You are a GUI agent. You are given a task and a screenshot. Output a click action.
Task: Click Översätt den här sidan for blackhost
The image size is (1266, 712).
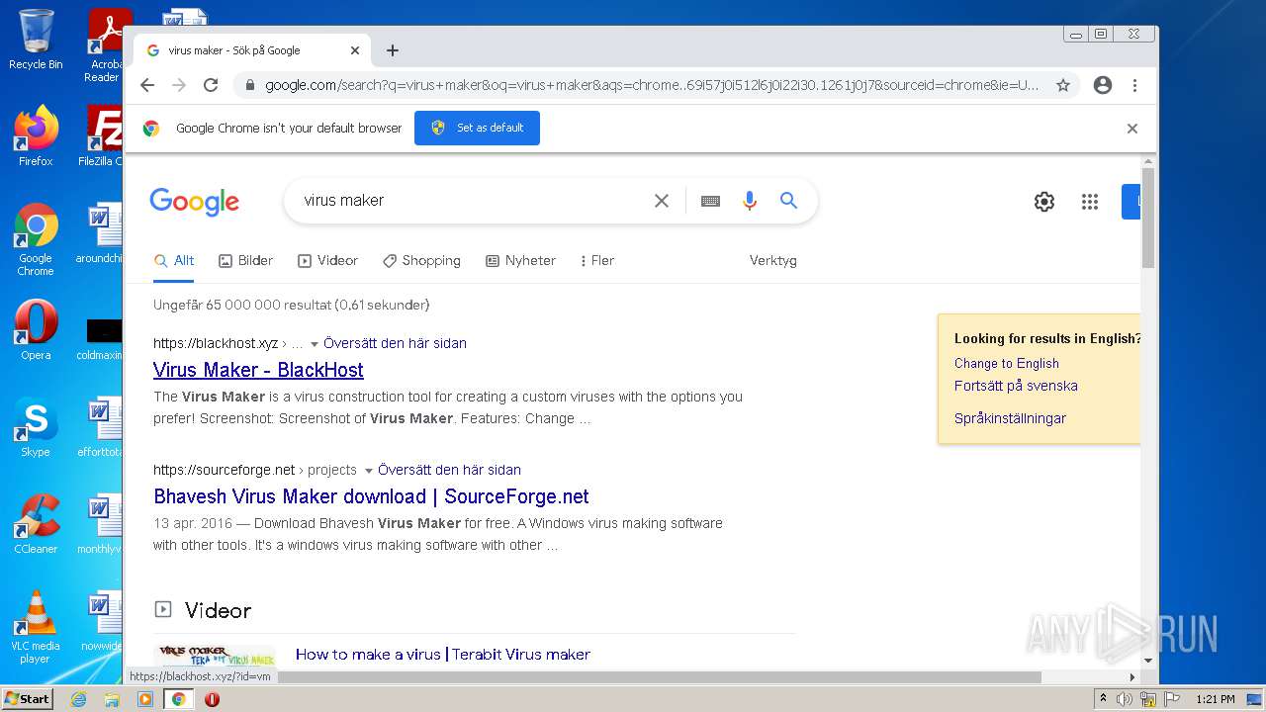pyautogui.click(x=395, y=343)
